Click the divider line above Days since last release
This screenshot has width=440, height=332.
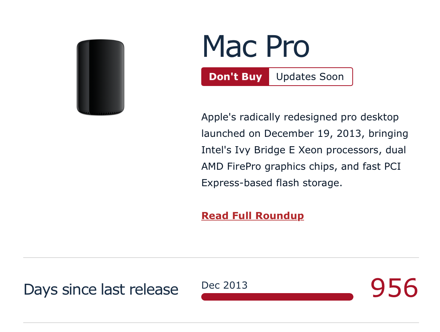(x=221, y=258)
